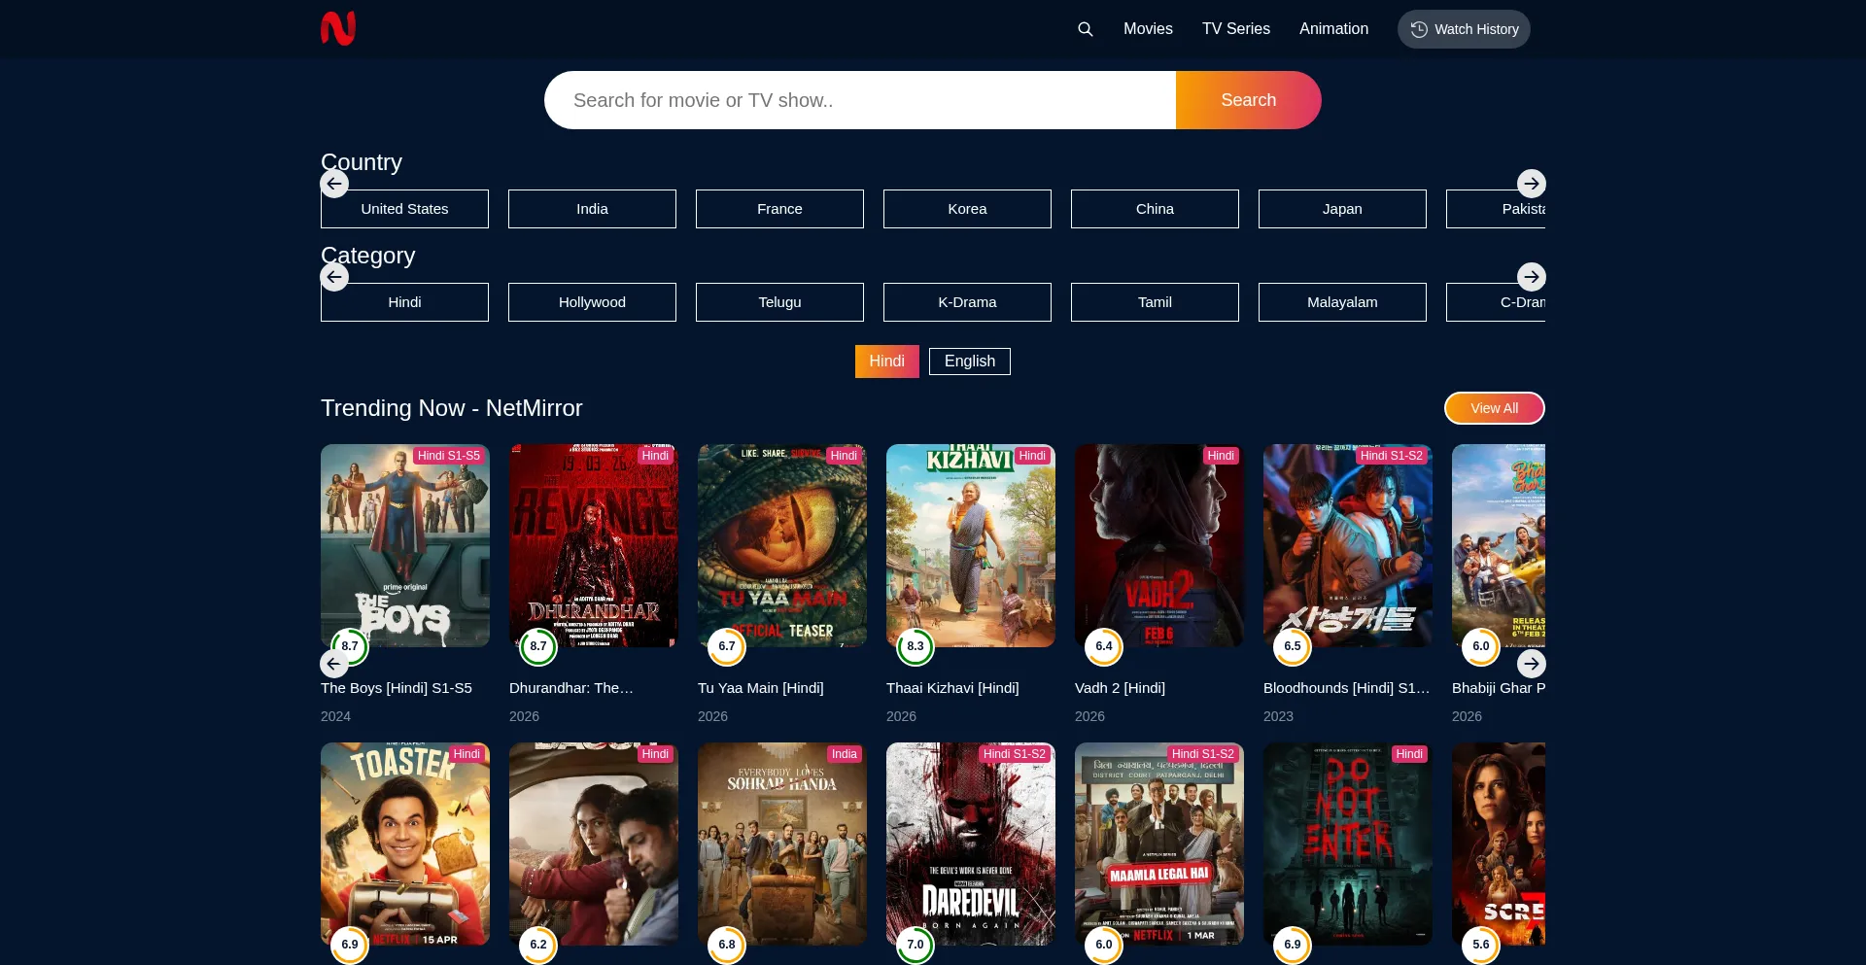Filter by country India
Image resolution: width=1866 pixels, height=965 pixels.
point(592,209)
